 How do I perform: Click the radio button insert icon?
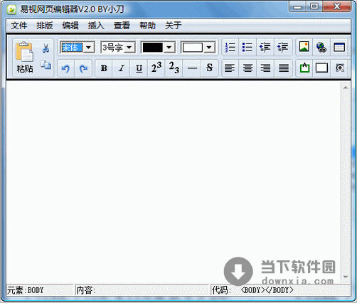point(340,68)
